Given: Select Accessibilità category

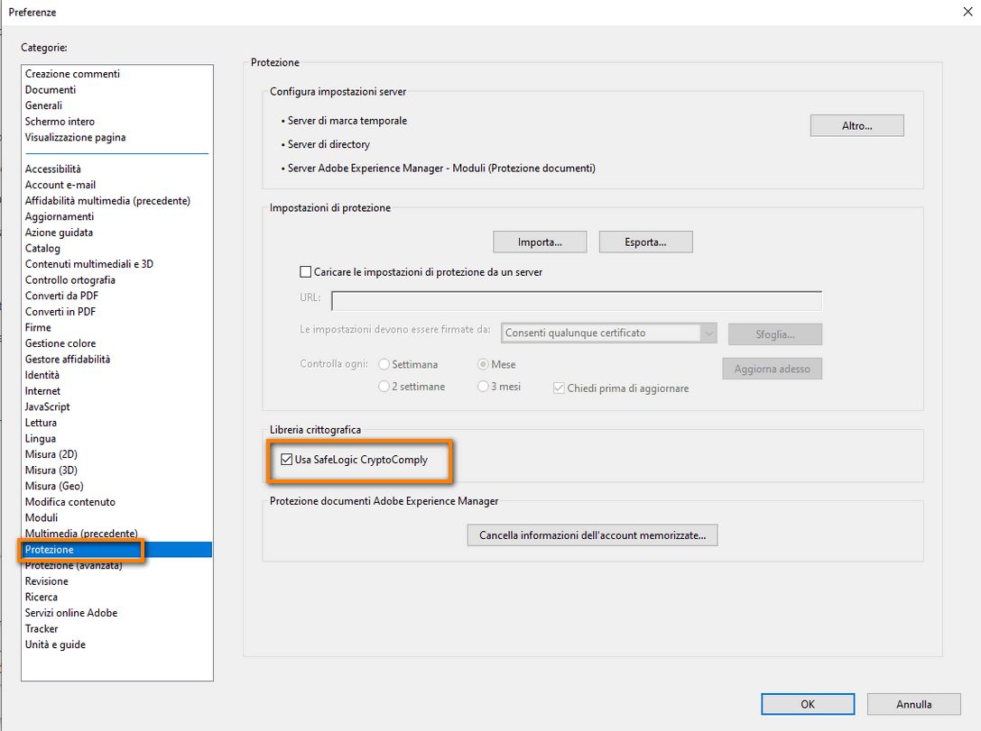Looking at the screenshot, I should (52, 169).
